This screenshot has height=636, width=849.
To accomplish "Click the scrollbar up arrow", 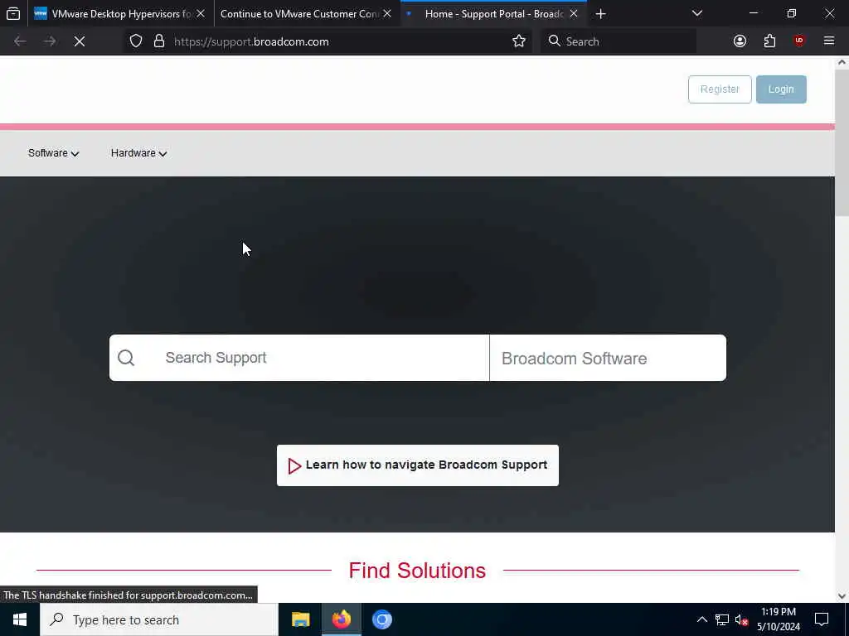I will pyautogui.click(x=842, y=62).
